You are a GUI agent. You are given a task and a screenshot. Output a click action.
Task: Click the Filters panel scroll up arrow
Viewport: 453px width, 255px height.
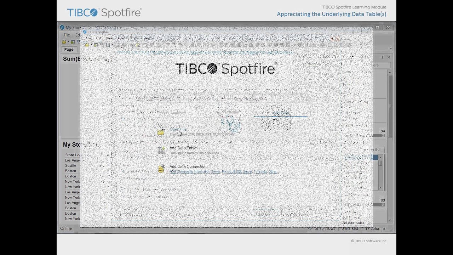(390, 72)
